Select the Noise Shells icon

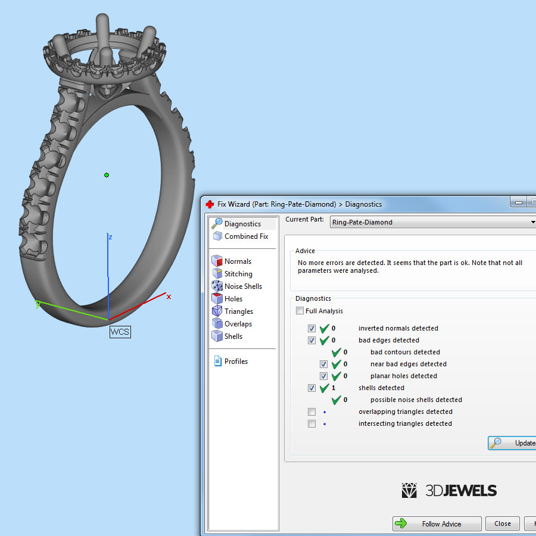[217, 286]
